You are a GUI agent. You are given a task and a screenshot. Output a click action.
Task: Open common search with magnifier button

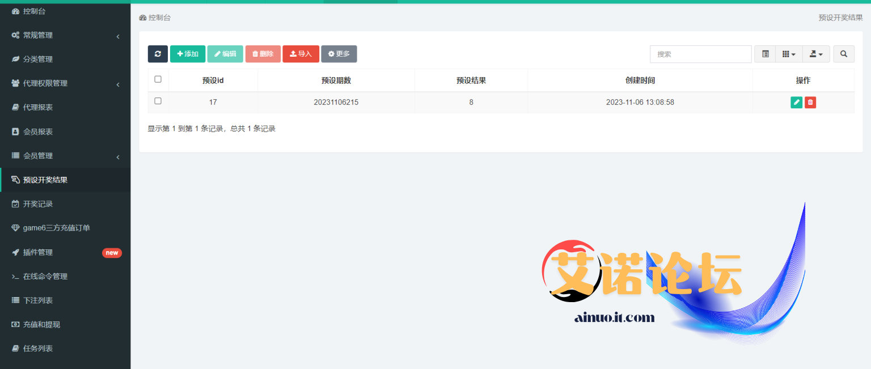844,54
